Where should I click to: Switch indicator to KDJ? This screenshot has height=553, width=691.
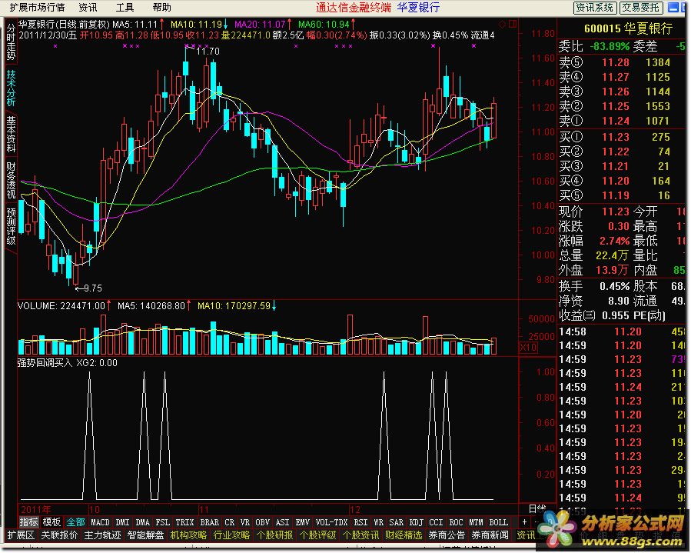(x=417, y=522)
